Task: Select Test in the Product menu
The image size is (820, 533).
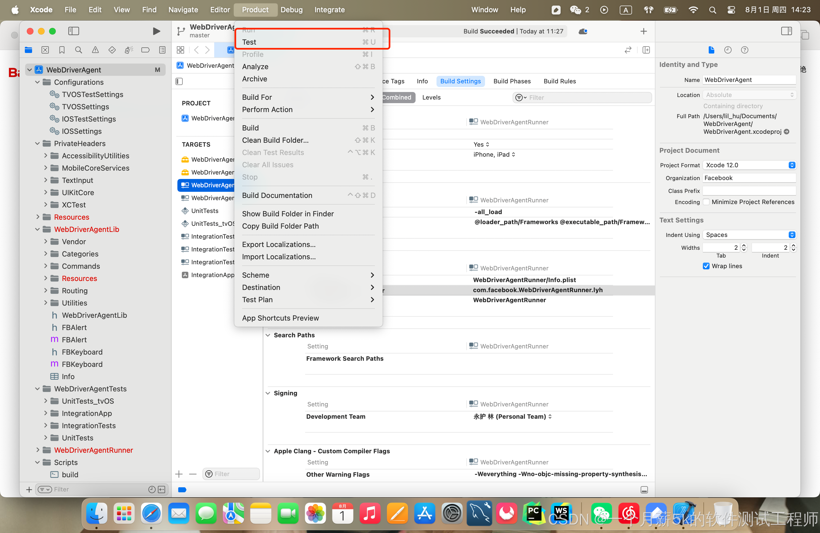Action: 308,42
